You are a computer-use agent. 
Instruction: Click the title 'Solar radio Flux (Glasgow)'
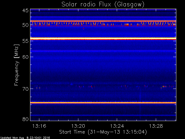(x=103, y=5)
